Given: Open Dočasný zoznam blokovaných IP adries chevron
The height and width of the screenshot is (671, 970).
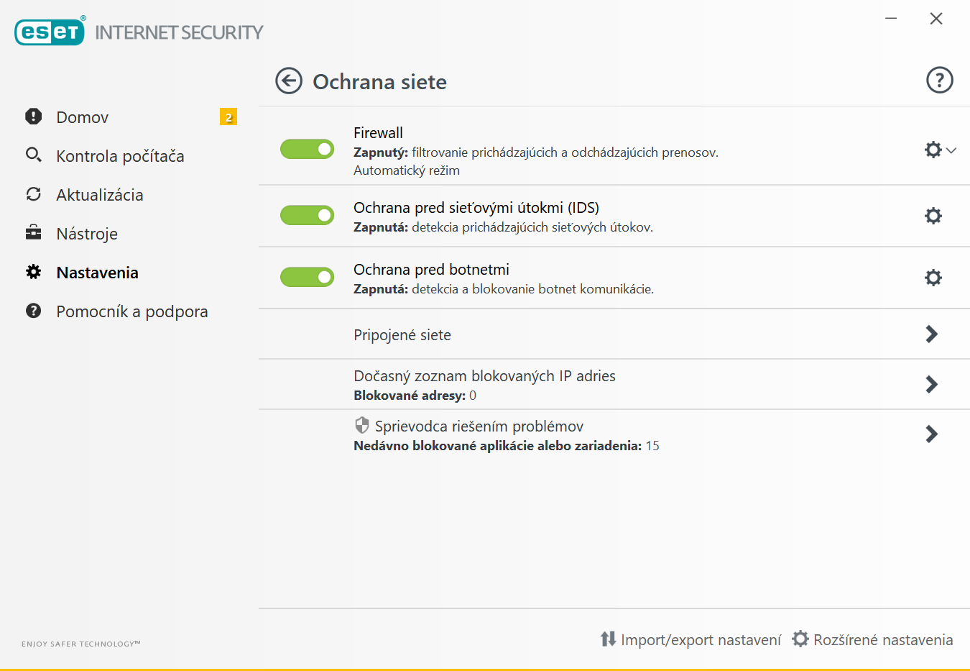Looking at the screenshot, I should point(931,384).
